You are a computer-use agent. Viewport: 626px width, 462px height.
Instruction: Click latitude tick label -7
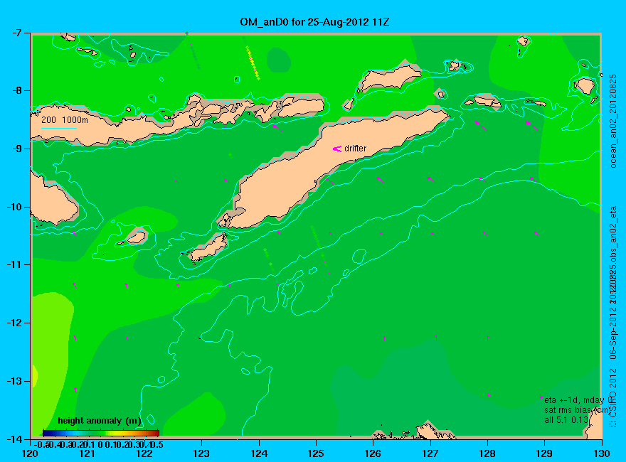coord(17,33)
